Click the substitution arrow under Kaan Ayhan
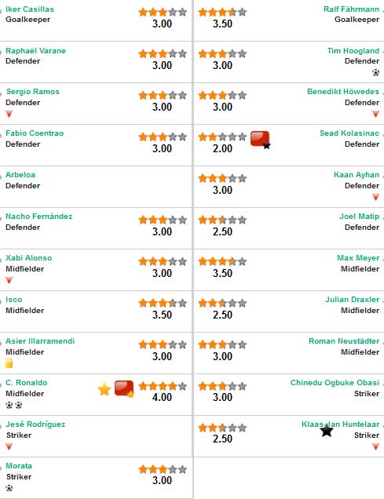 click(x=375, y=197)
